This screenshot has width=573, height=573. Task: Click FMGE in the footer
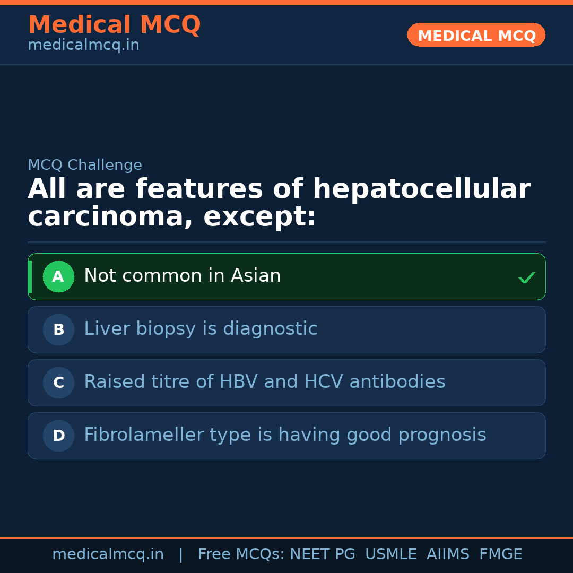point(500,554)
